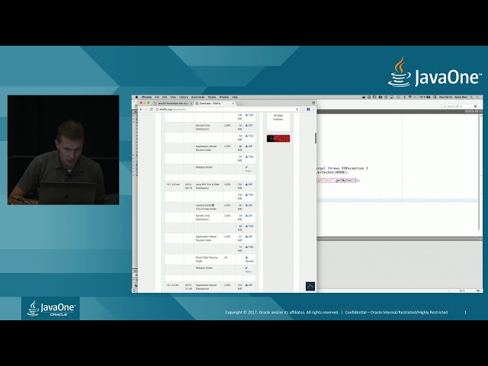Download ZIP for Java EE7 Full & Web Distribution
Image resolution: width=488 pixels, height=366 pixels.
coord(249,185)
